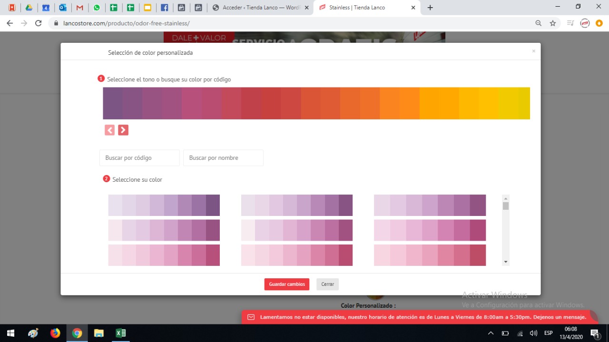Open the pinned WhatsApp tab
609x342 pixels.
pos(97,8)
